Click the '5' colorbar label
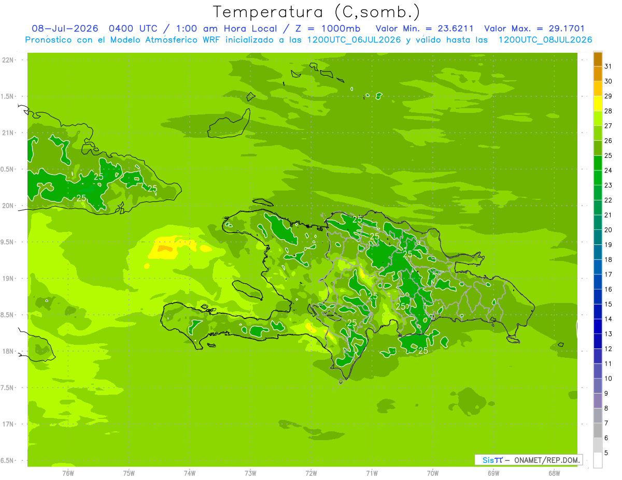Image resolution: width=622 pixels, height=480 pixels. coord(606,453)
